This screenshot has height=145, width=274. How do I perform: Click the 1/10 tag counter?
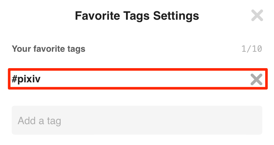tap(252, 48)
